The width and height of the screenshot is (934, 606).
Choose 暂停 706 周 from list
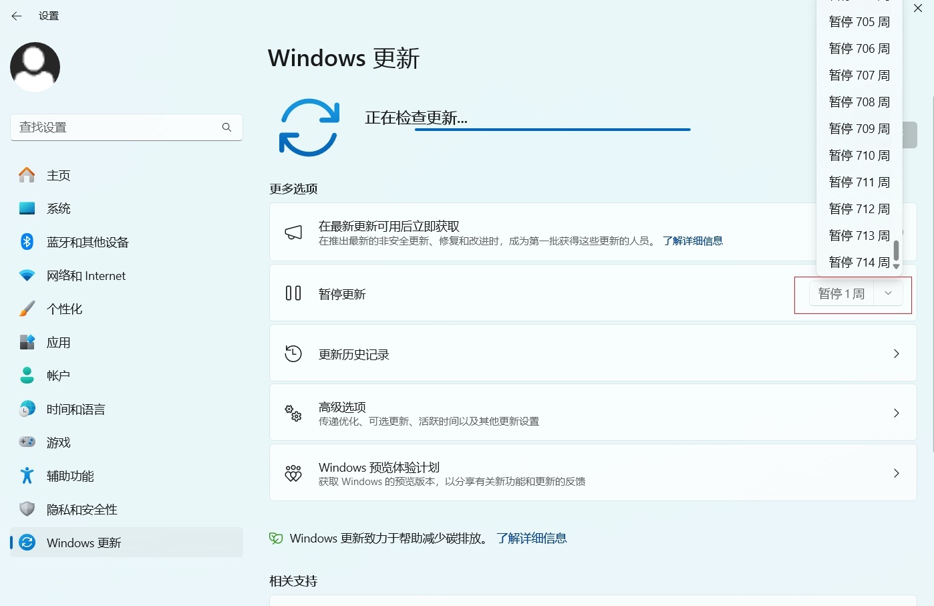(x=859, y=49)
